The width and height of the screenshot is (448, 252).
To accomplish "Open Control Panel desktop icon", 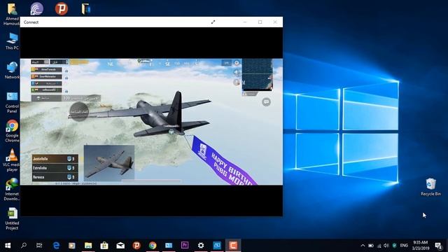I will [x=12, y=102].
